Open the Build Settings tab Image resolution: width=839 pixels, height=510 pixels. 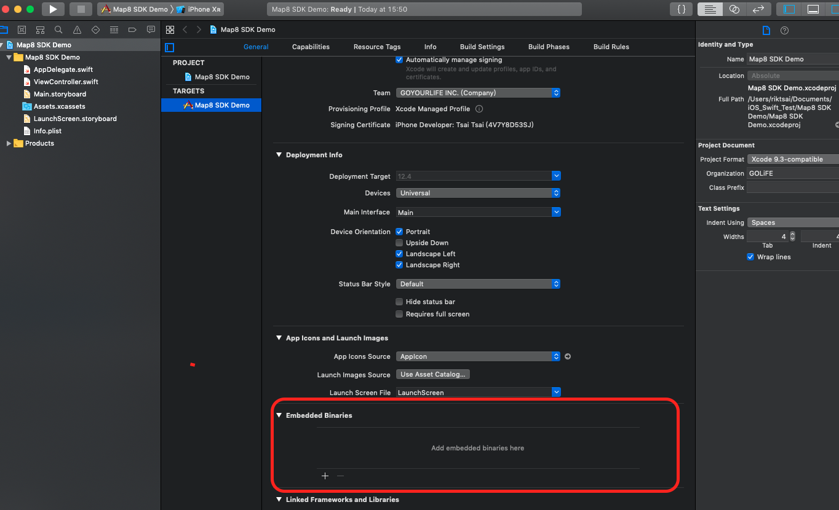(x=482, y=47)
